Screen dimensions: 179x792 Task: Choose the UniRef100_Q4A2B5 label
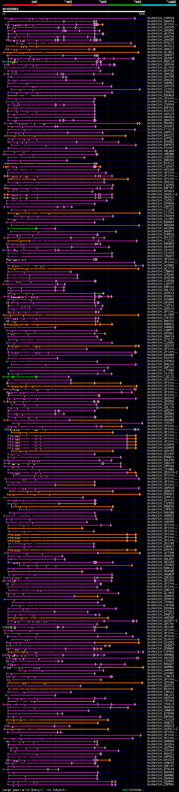coord(161,40)
